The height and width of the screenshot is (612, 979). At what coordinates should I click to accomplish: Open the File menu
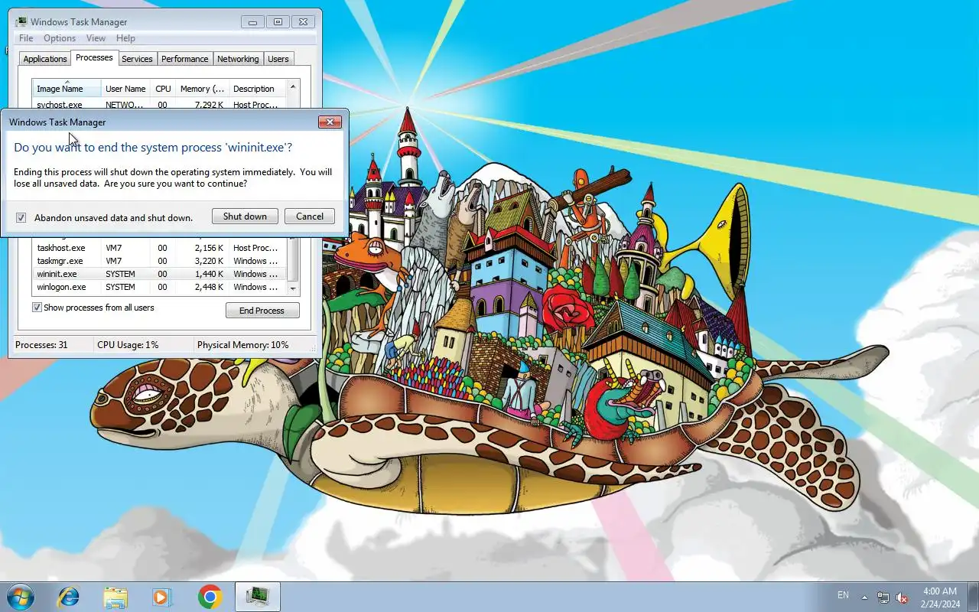[x=26, y=38]
